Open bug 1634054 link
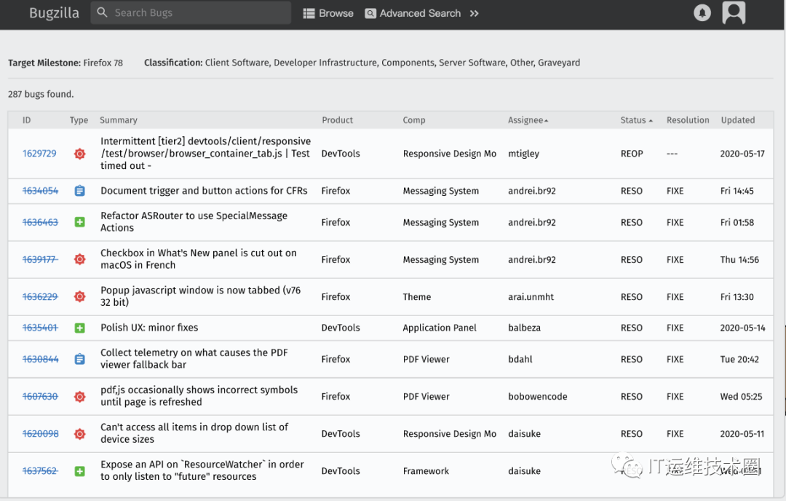Screen dimensions: 786x501 tap(40, 191)
